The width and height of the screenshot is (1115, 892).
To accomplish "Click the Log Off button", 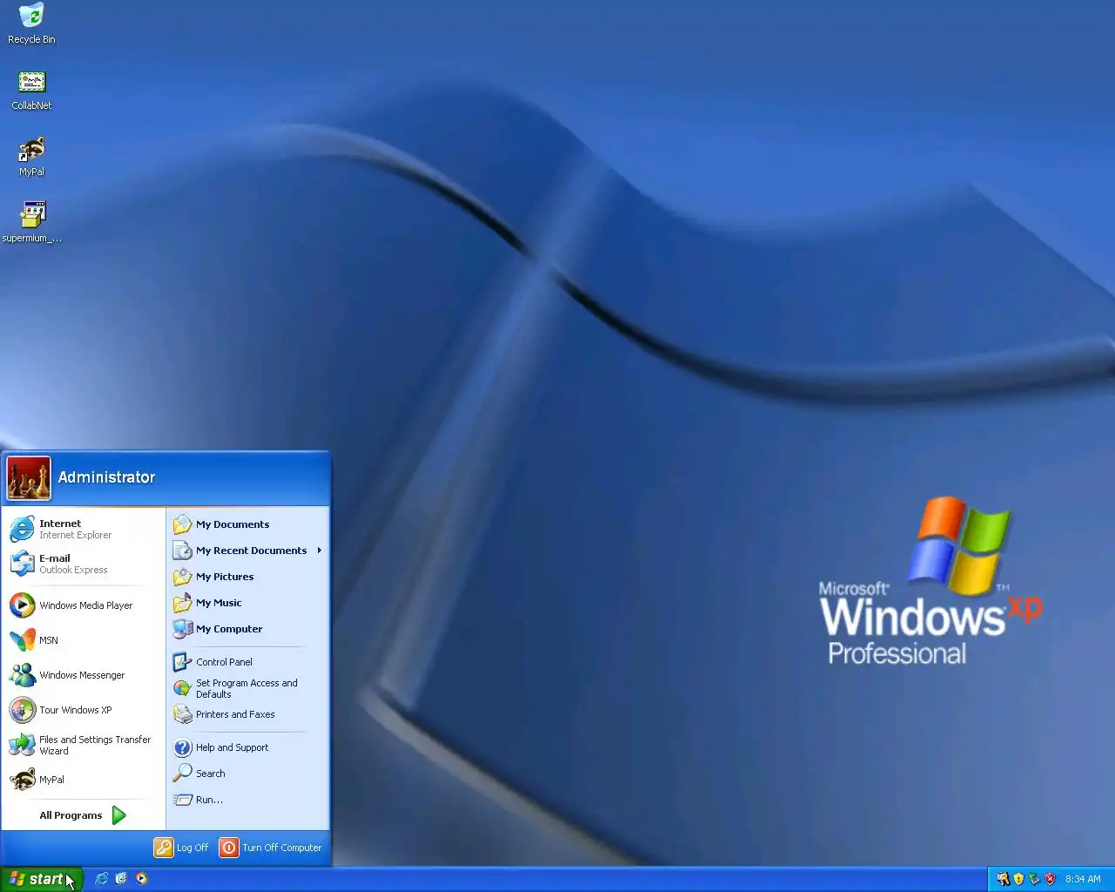I will 182,848.
